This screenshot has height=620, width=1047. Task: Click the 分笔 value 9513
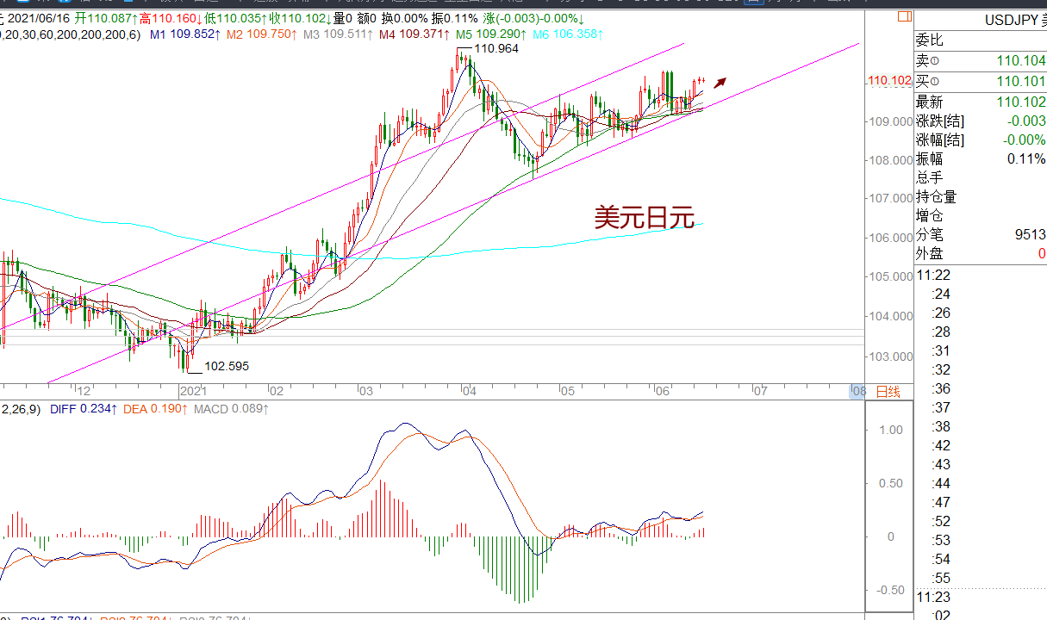pyautogui.click(x=1030, y=234)
